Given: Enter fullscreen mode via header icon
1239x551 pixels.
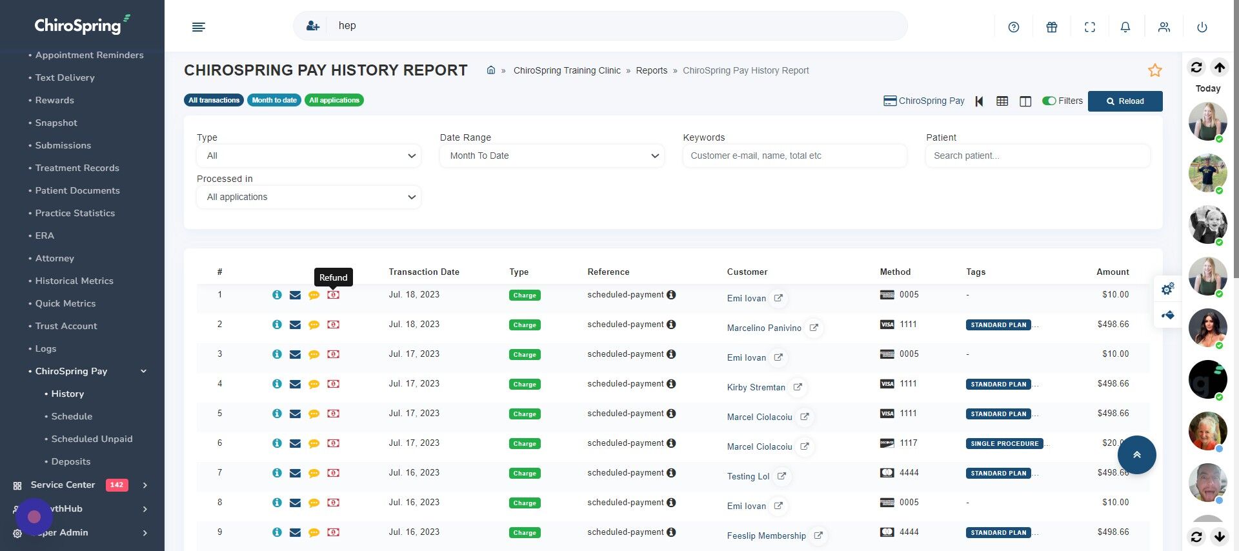Looking at the screenshot, I should [1090, 27].
